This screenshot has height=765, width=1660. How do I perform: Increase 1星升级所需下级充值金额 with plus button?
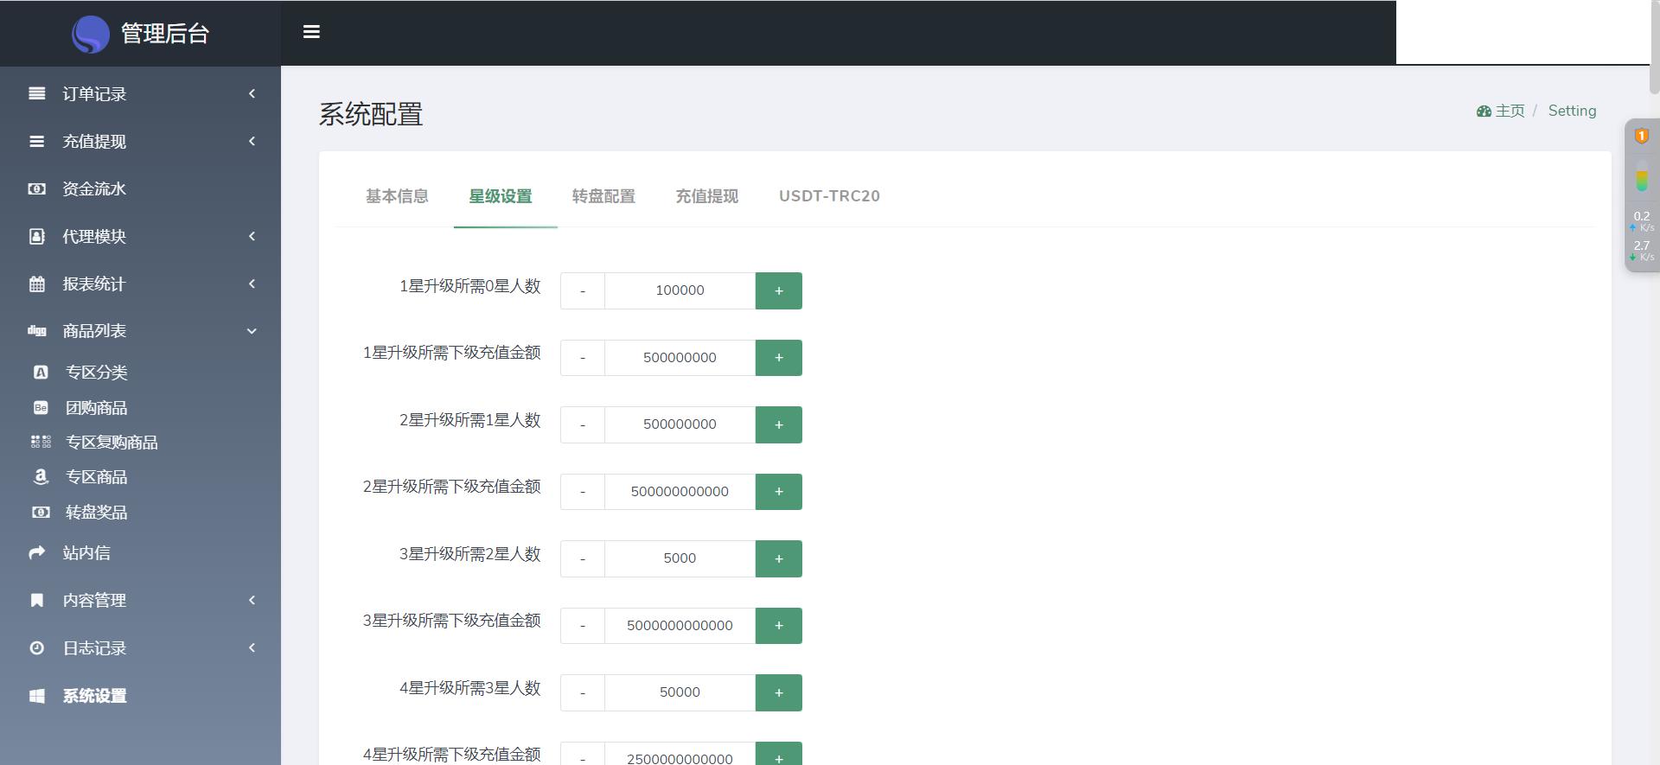(779, 358)
